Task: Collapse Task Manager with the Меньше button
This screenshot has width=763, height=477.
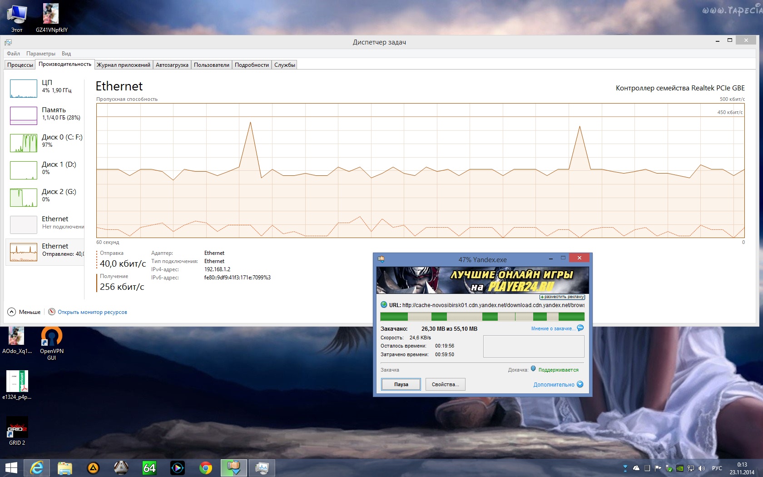Action: click(25, 312)
